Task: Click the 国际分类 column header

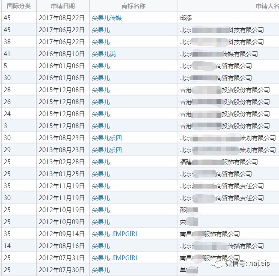Action: pyautogui.click(x=19, y=6)
